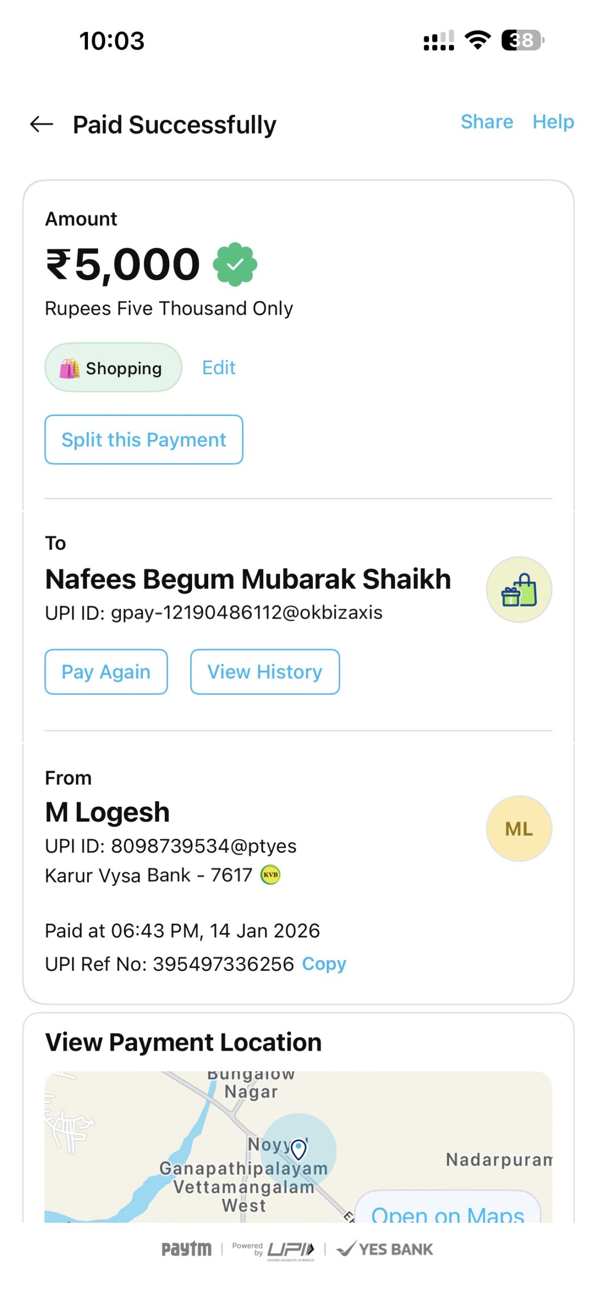597x1295 pixels.
Task: Tap the Paytm logo in footer
Action: pos(187,1249)
